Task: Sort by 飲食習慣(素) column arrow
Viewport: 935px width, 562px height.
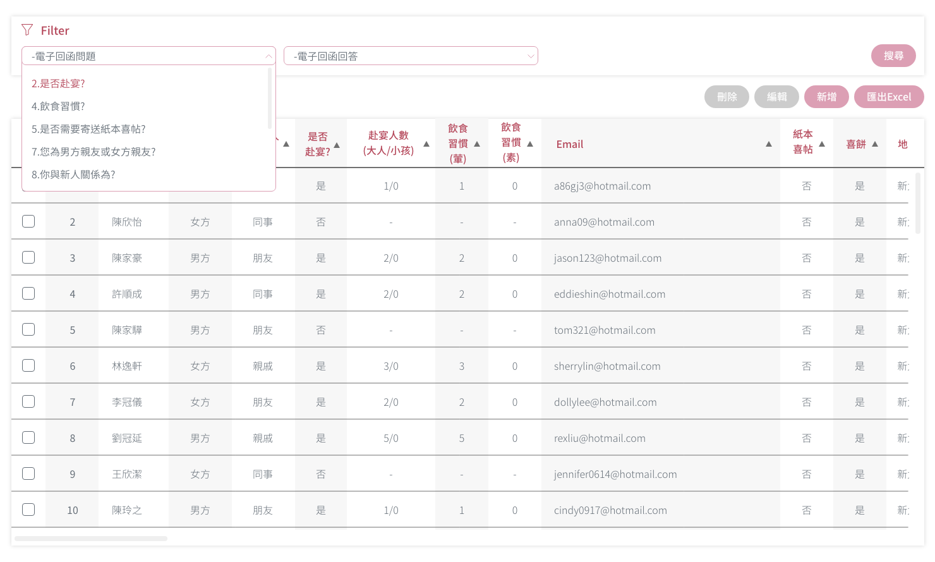Action: tap(530, 144)
